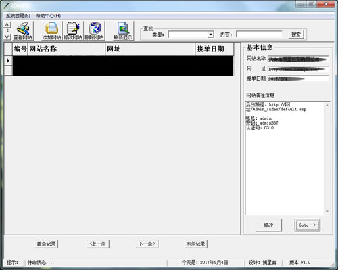Minimize the application window
Screen dimensions: 338x270
301,4
